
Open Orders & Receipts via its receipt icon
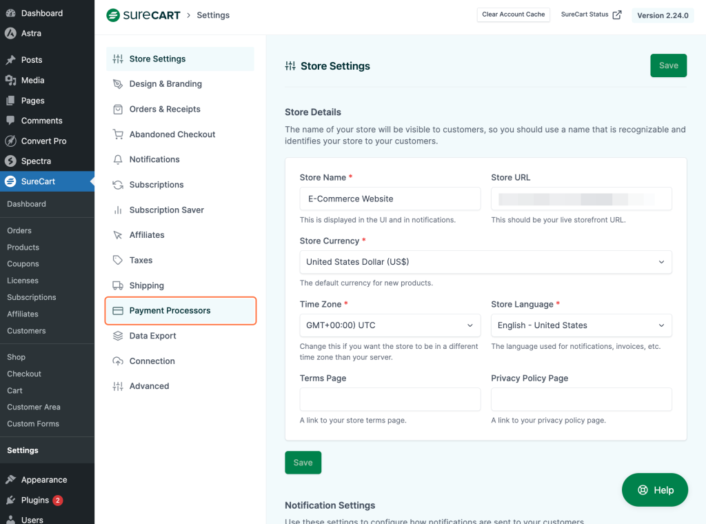coord(118,109)
